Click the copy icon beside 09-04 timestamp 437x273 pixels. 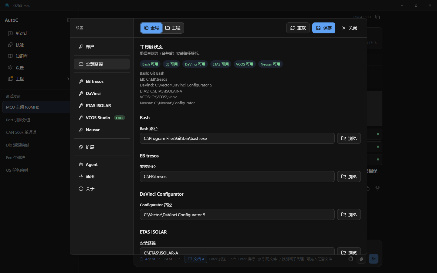pyautogui.click(x=378, y=17)
